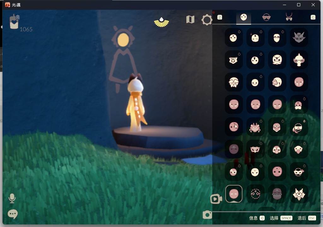
Task: Select the cream mask with triangle forehead mark
Action: (x=255, y=60)
